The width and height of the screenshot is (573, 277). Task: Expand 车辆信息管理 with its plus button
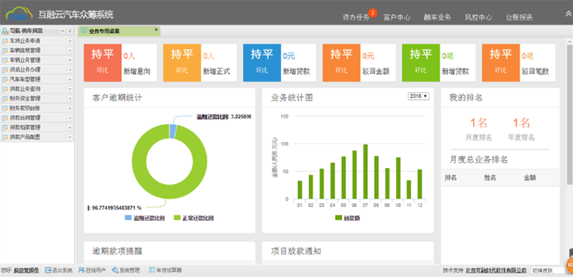click(70, 50)
